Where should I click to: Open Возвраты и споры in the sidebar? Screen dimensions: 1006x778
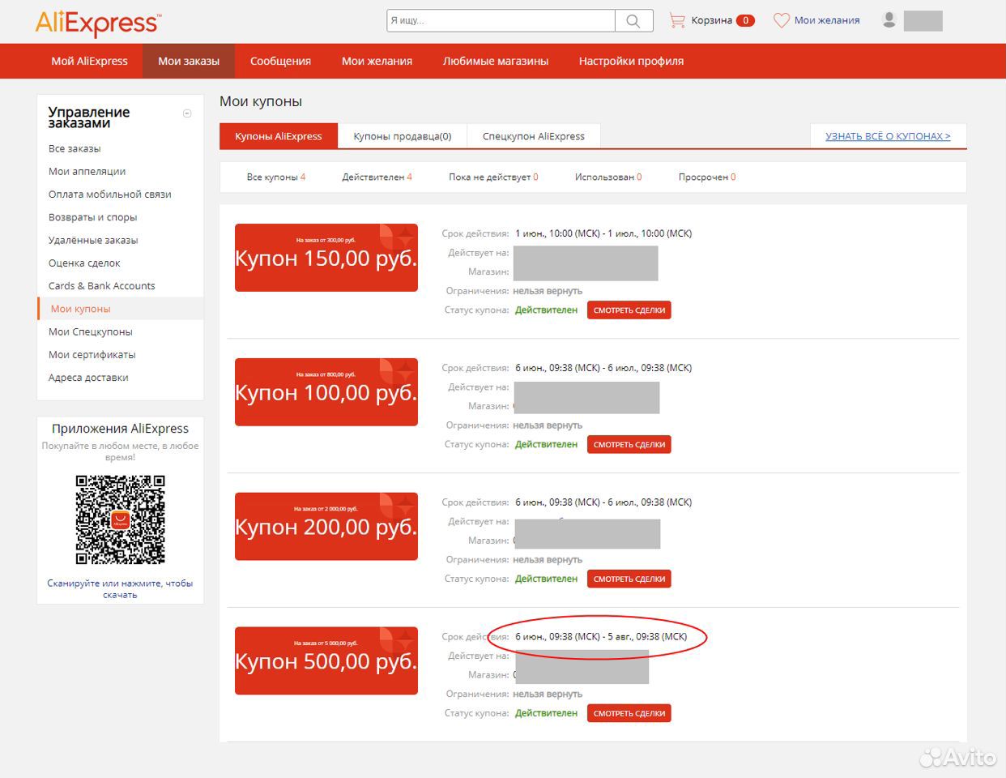(x=92, y=217)
